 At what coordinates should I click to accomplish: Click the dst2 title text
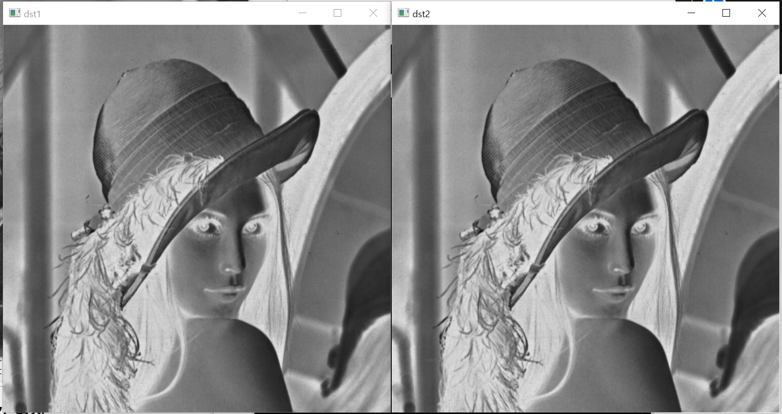click(421, 14)
